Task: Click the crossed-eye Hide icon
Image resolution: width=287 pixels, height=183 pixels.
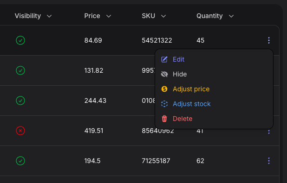Action: pos(164,74)
